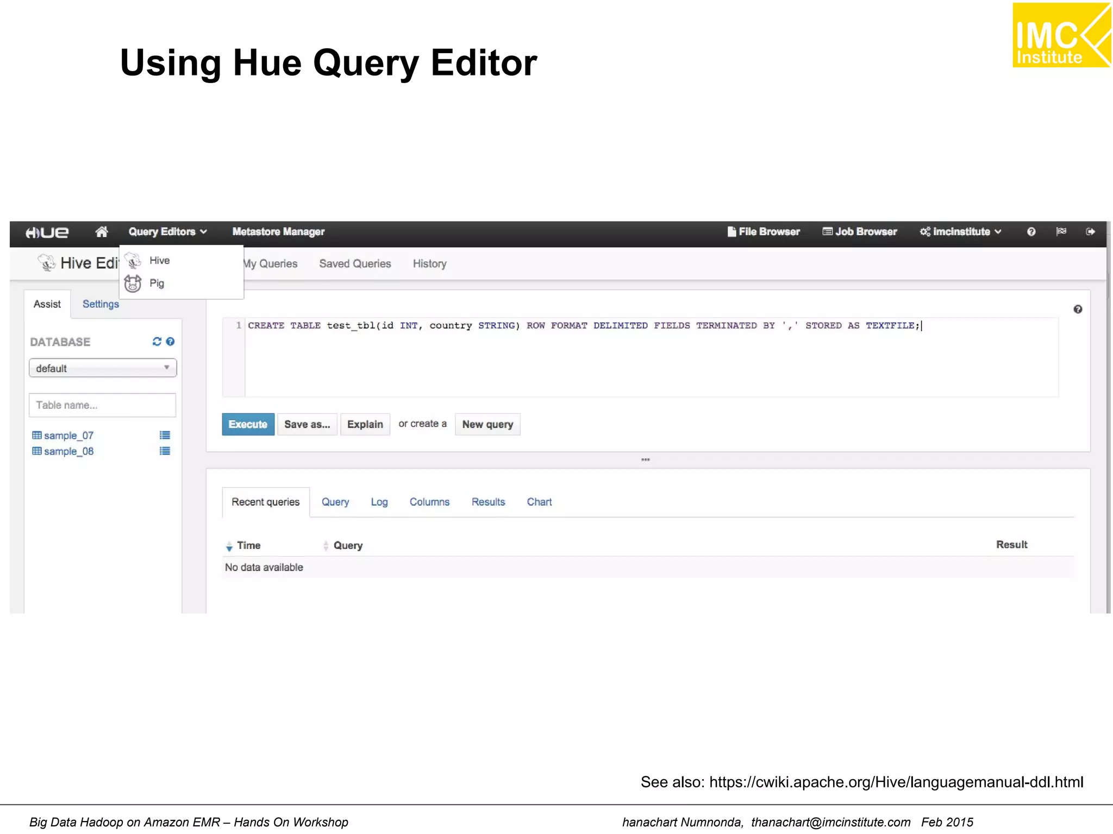Switch to the Settings tab
1113x834 pixels.
tap(101, 304)
